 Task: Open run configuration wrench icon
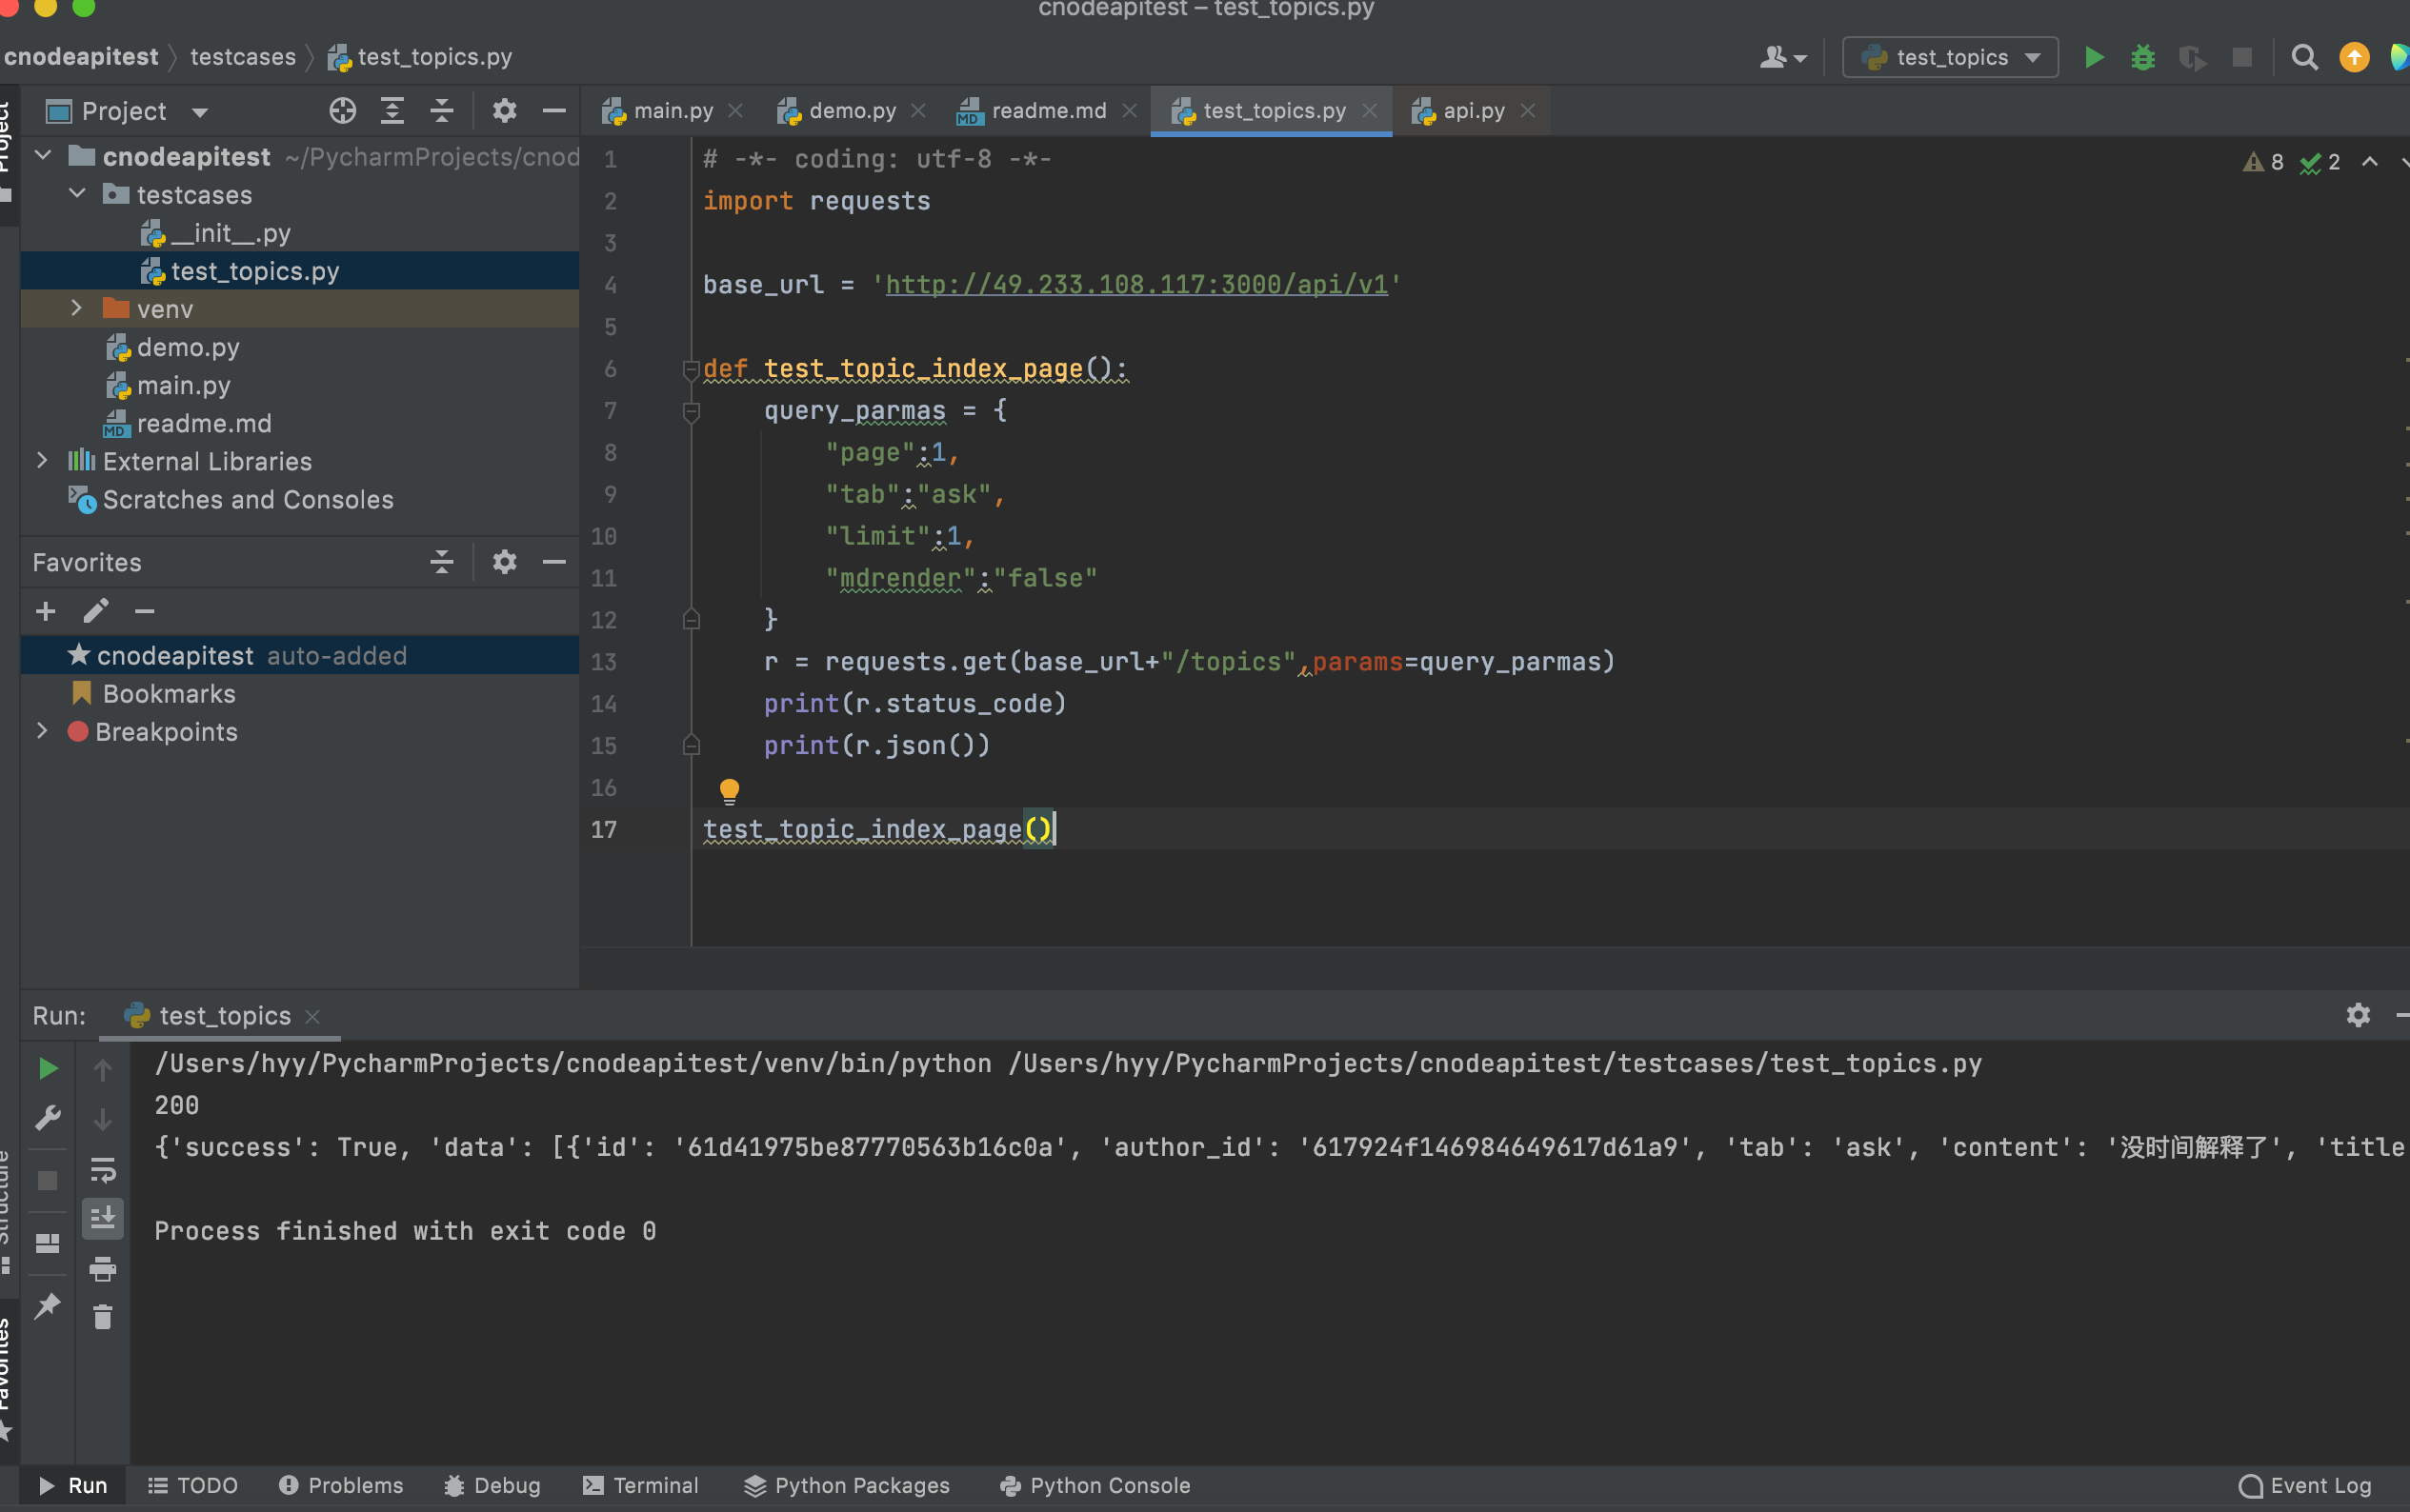47,1117
